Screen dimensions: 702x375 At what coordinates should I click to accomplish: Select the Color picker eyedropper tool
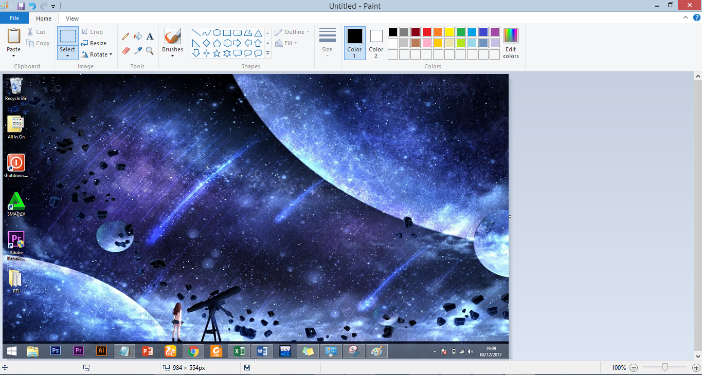(138, 50)
